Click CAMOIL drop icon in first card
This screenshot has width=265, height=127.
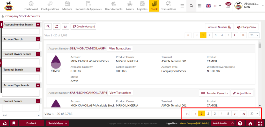tap(56, 62)
